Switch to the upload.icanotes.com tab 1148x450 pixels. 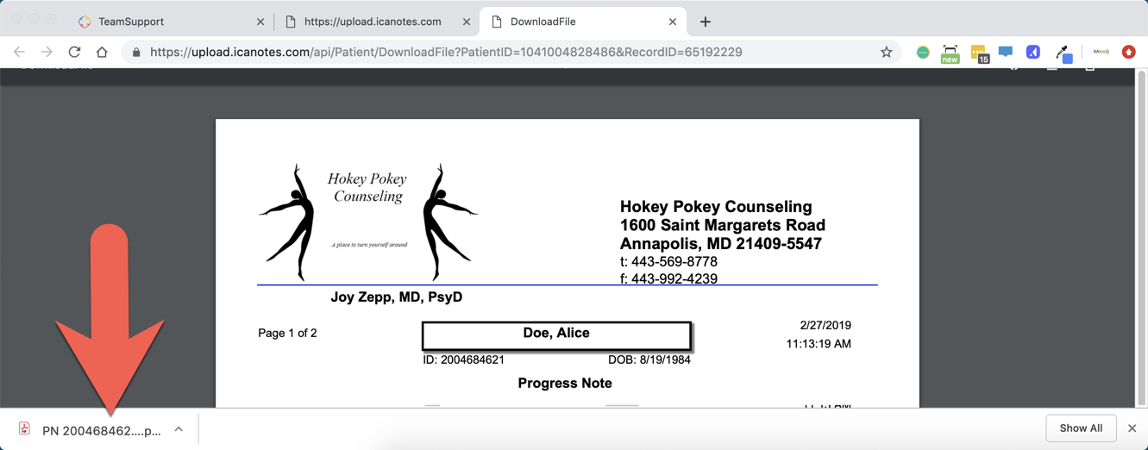coord(372,22)
